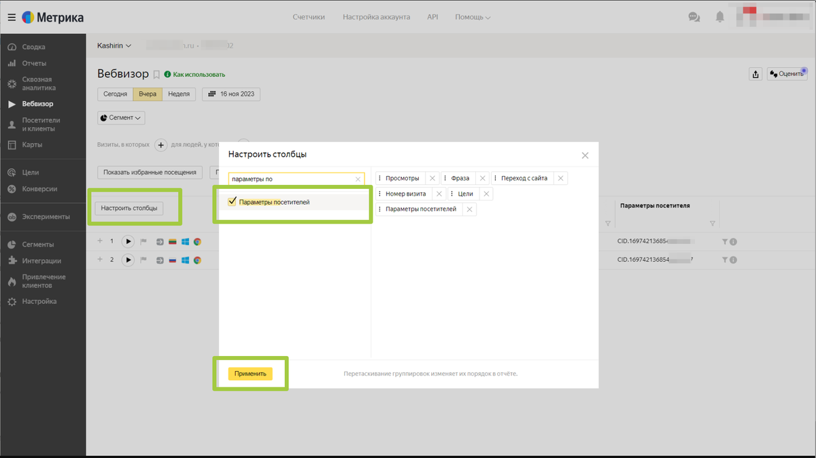Click Показать избранные посещения button
The width and height of the screenshot is (816, 458).
150,172
